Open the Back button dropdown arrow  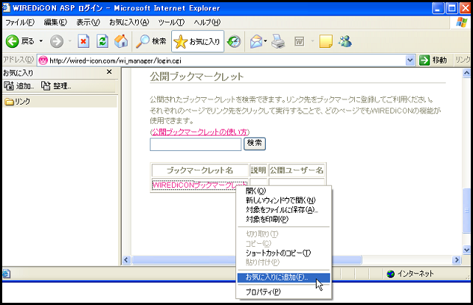click(41, 41)
